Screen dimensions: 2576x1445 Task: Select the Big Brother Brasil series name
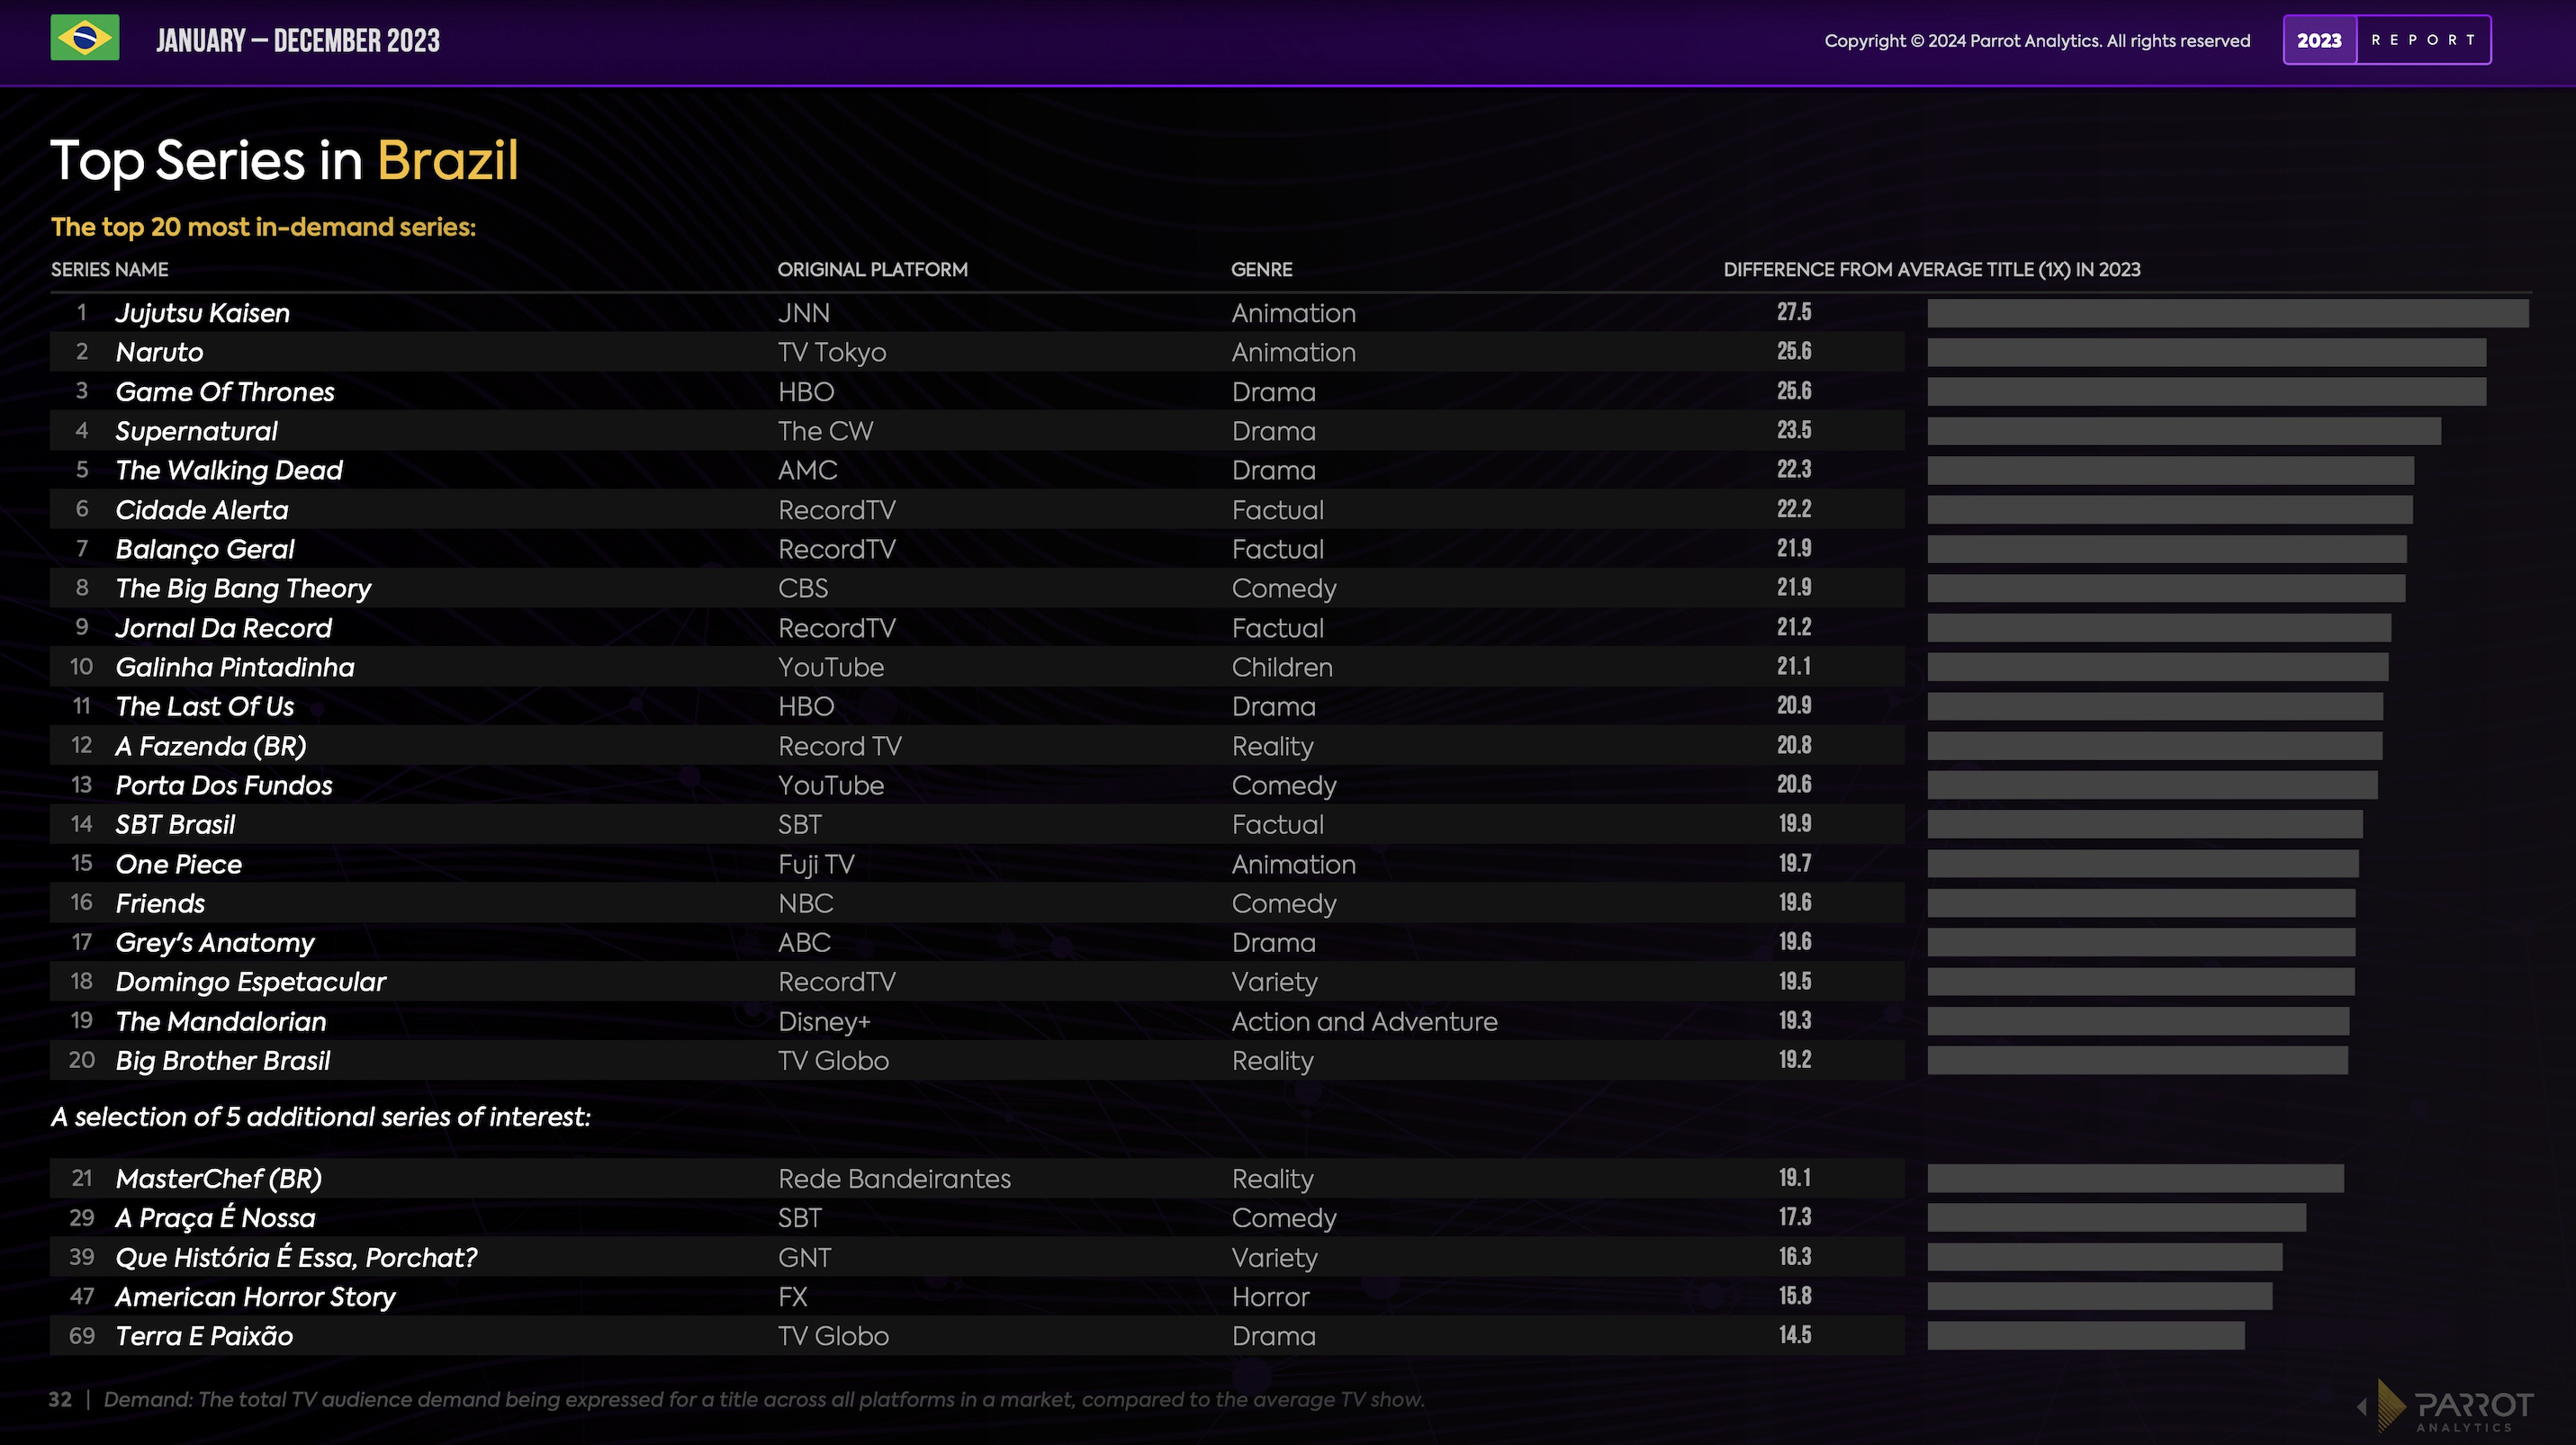point(223,1062)
